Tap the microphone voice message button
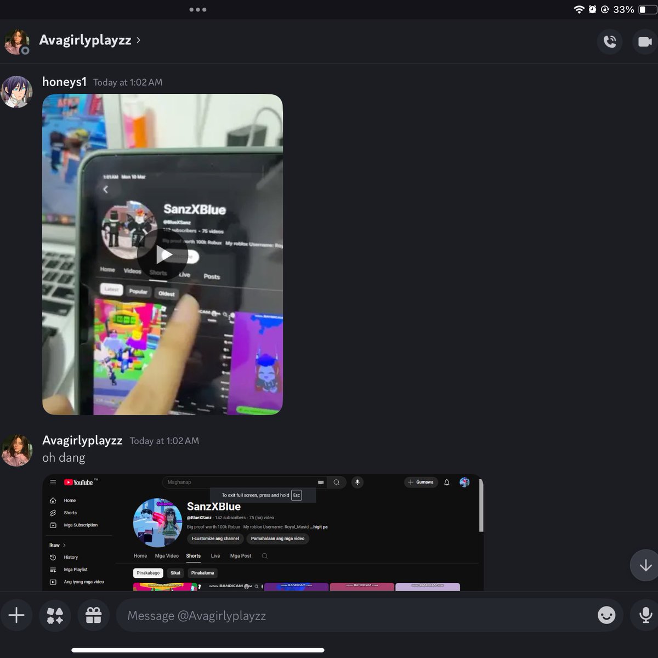This screenshot has width=658, height=658. [645, 615]
